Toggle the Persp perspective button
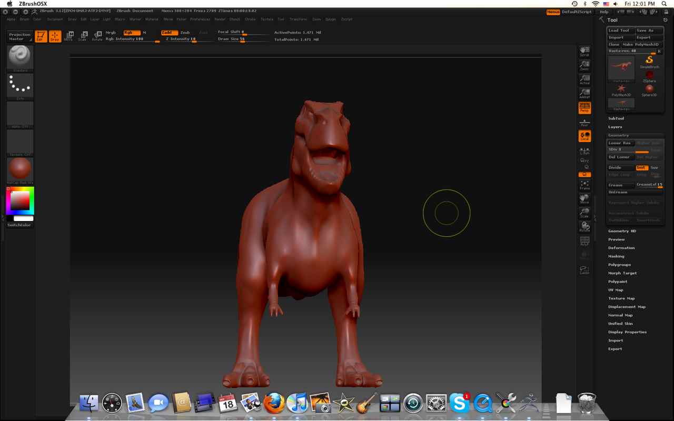Image resolution: width=674 pixels, height=421 pixels. [x=584, y=107]
